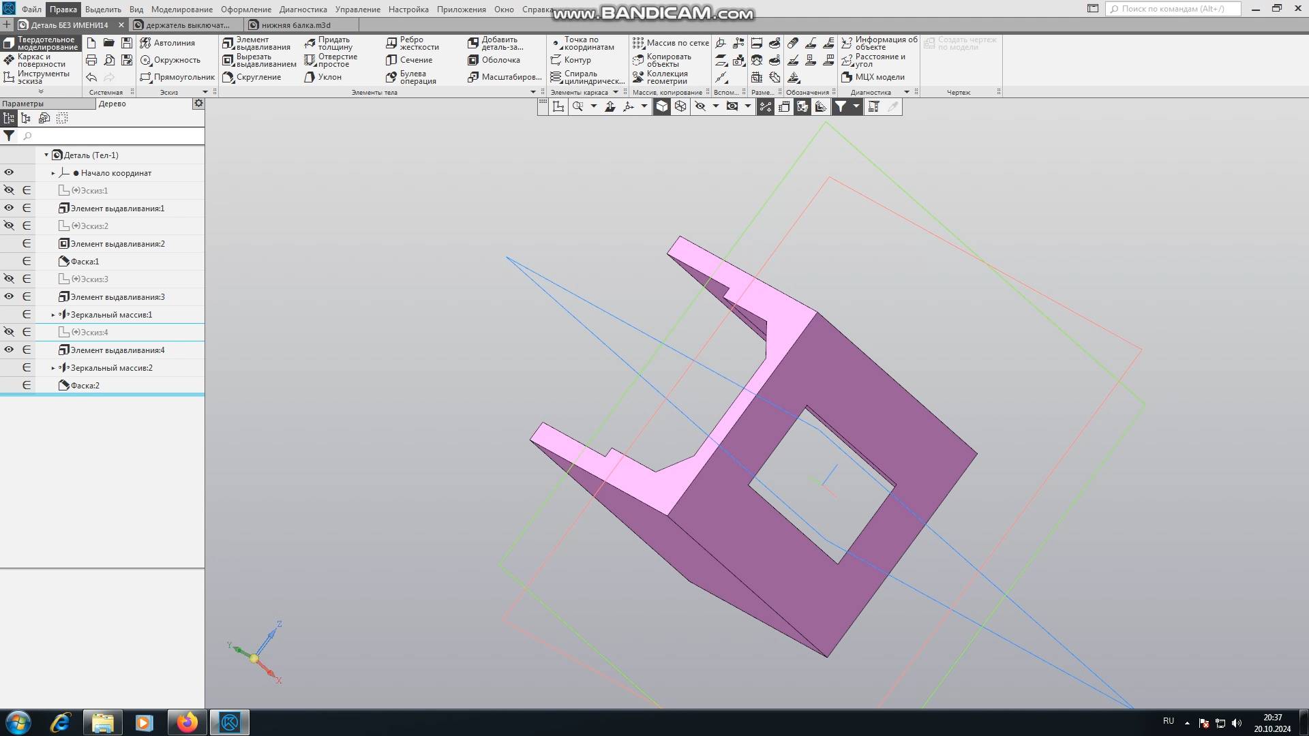Open Зеркальный массив:1 tree node icon

(x=64, y=315)
